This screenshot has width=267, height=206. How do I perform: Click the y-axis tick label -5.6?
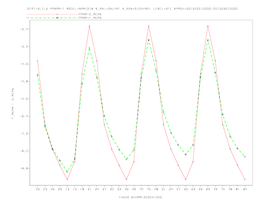(x=24, y=99)
